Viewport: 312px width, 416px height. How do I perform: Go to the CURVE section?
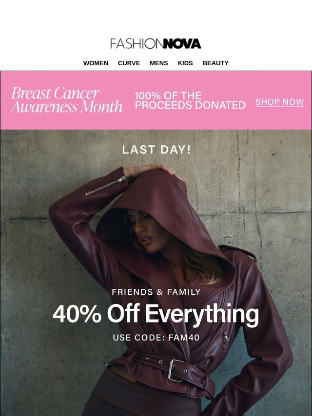click(x=129, y=63)
